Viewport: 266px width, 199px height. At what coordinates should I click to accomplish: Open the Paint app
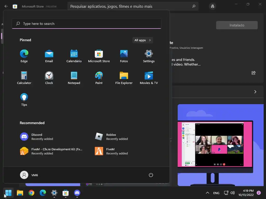99,78
